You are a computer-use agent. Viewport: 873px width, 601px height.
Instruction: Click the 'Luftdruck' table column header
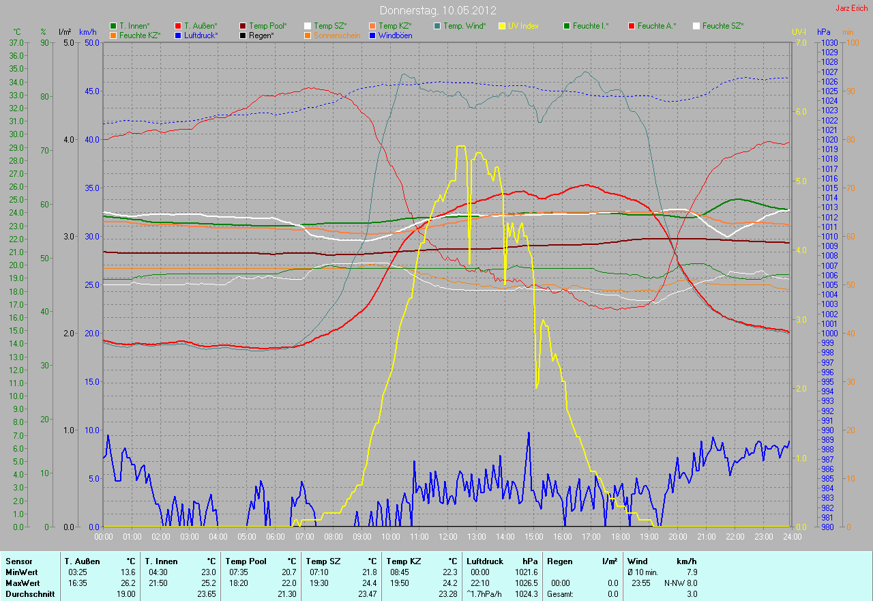click(x=485, y=561)
